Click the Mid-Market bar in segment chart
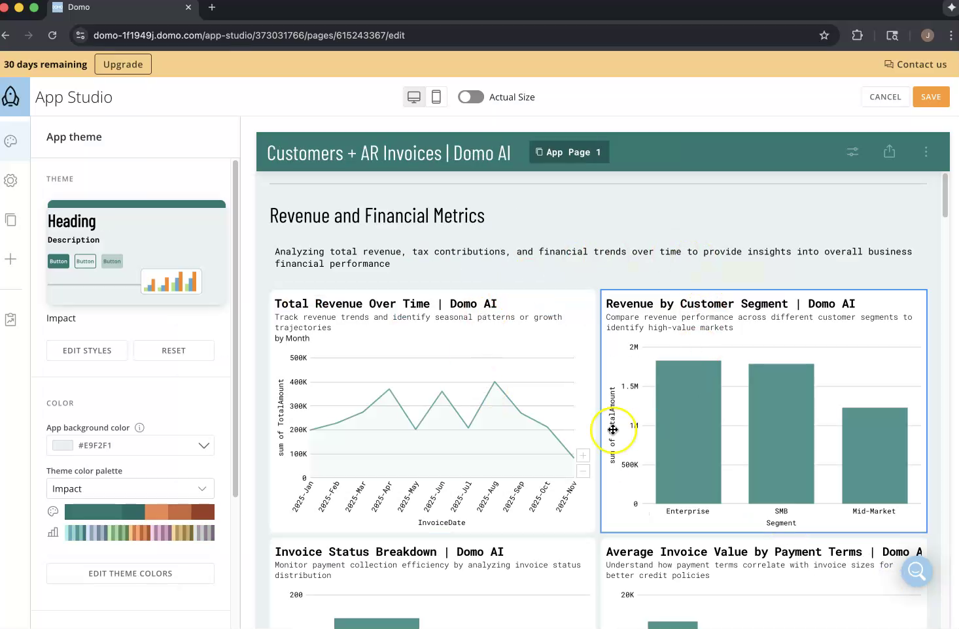 point(875,455)
